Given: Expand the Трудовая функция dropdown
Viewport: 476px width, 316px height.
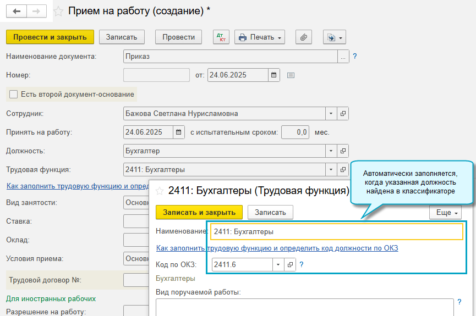Looking at the screenshot, I should pyautogui.click(x=331, y=169).
